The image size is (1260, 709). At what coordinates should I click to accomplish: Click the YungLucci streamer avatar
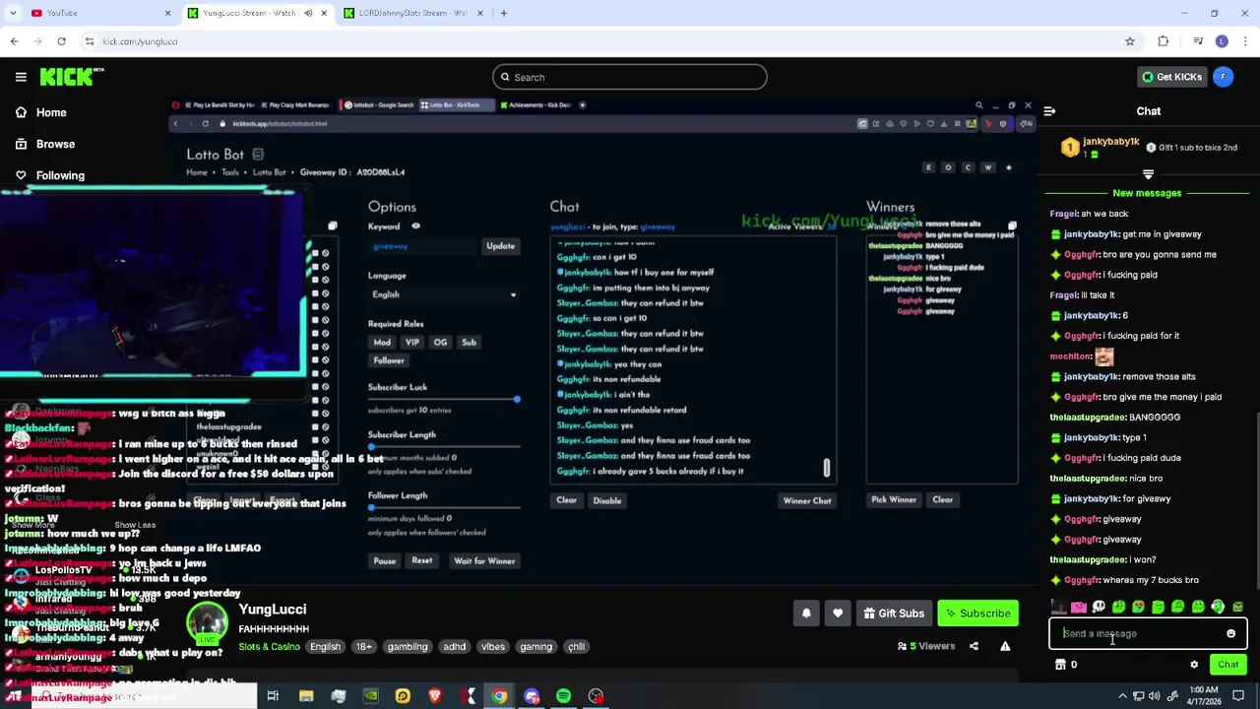207,621
